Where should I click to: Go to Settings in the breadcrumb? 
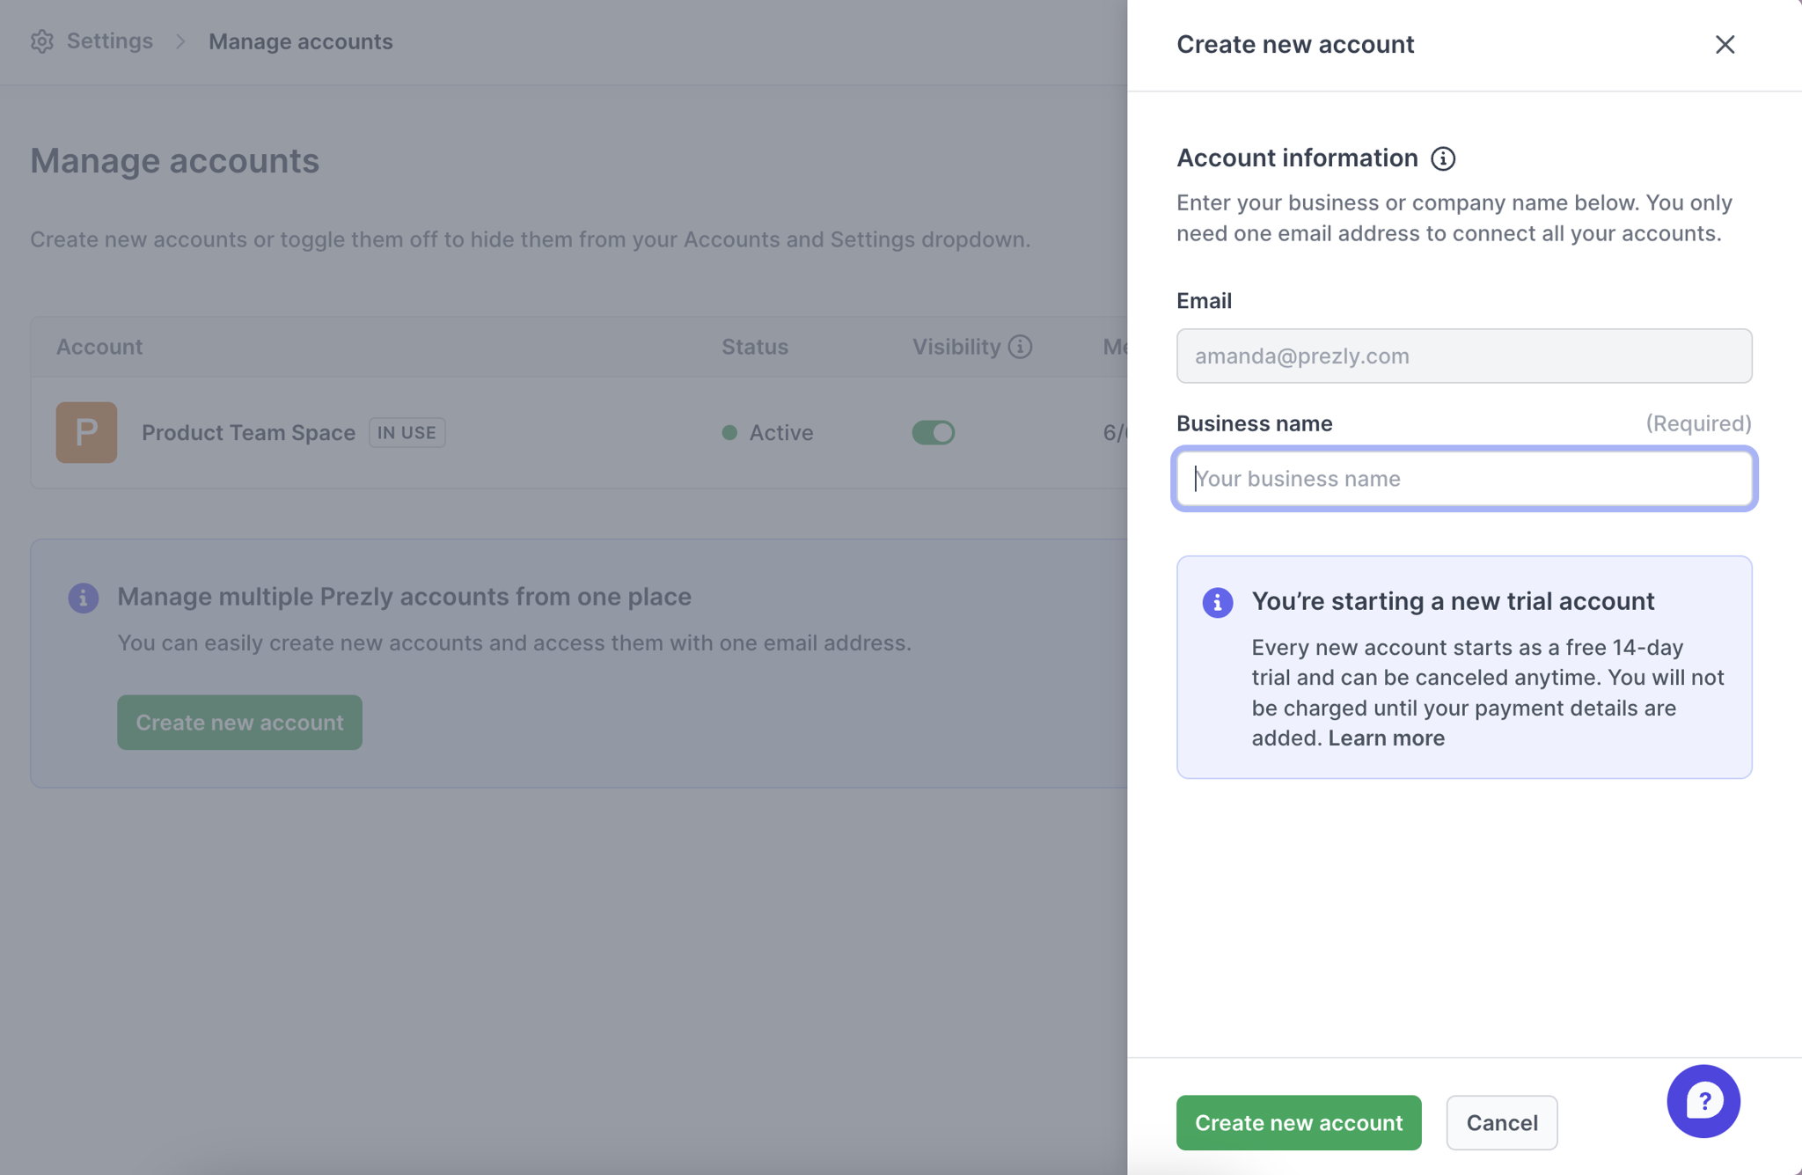tap(110, 41)
